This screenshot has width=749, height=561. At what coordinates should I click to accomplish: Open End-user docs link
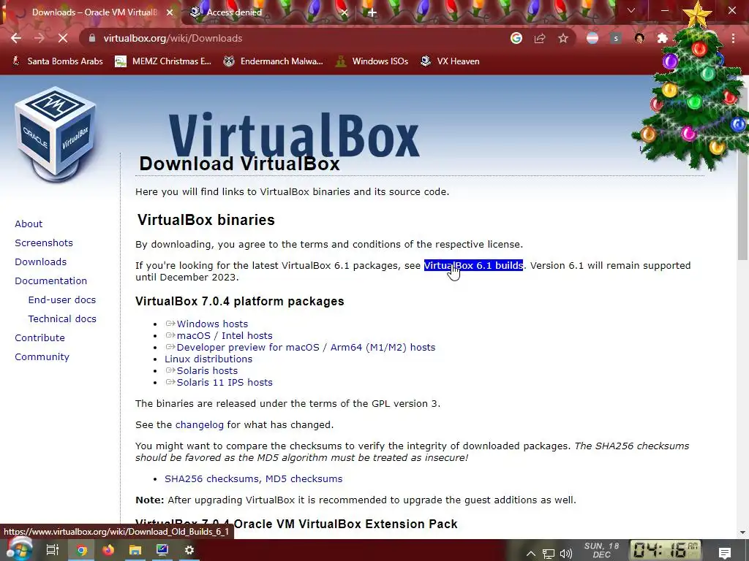[62, 300]
